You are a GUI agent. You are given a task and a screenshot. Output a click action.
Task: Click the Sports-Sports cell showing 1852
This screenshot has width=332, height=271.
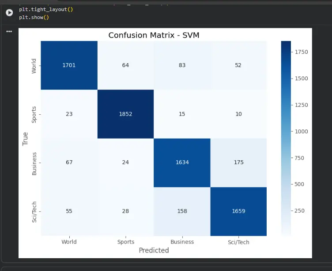pos(125,114)
